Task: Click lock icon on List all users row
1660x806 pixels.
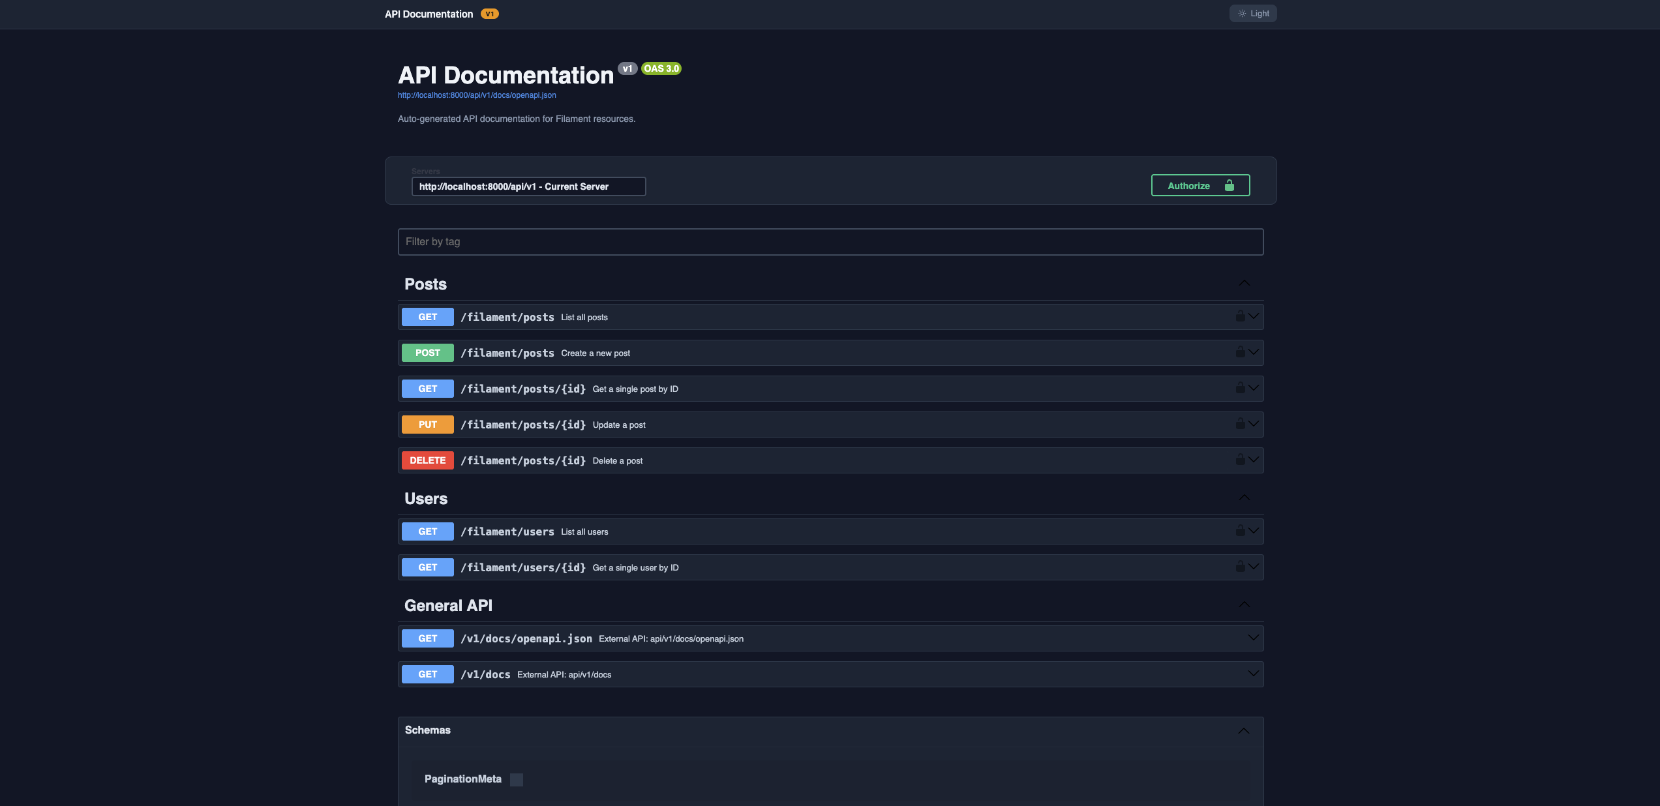Action: (1240, 531)
